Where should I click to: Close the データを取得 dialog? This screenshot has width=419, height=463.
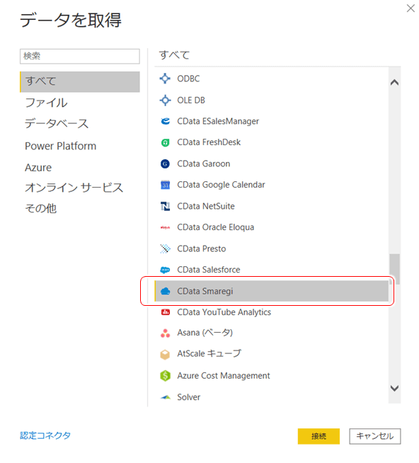[x=411, y=8]
